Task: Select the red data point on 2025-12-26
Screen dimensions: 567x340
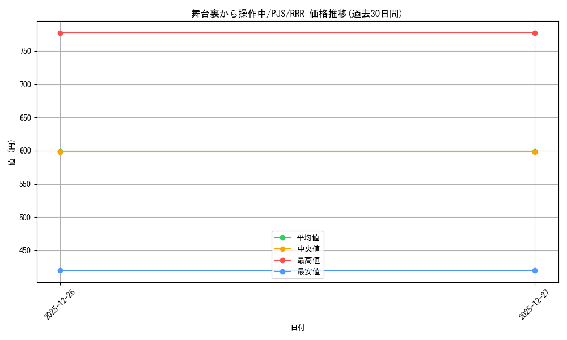Action: 60,33
